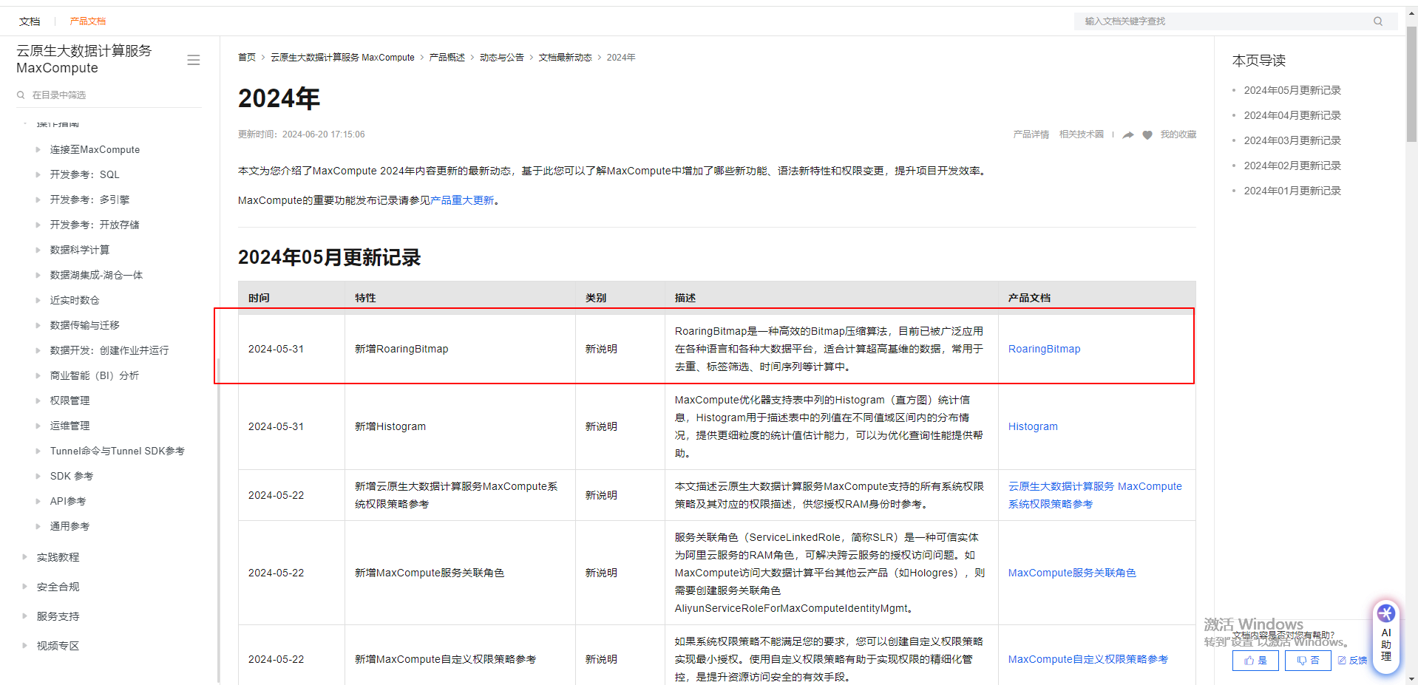Image resolution: width=1418 pixels, height=685 pixels.
Task: Open the RoaringBitmap document link
Action: pos(1044,349)
